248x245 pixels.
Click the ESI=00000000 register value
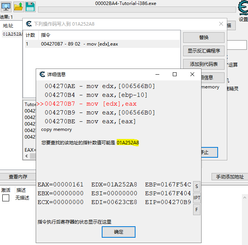(x=114, y=193)
